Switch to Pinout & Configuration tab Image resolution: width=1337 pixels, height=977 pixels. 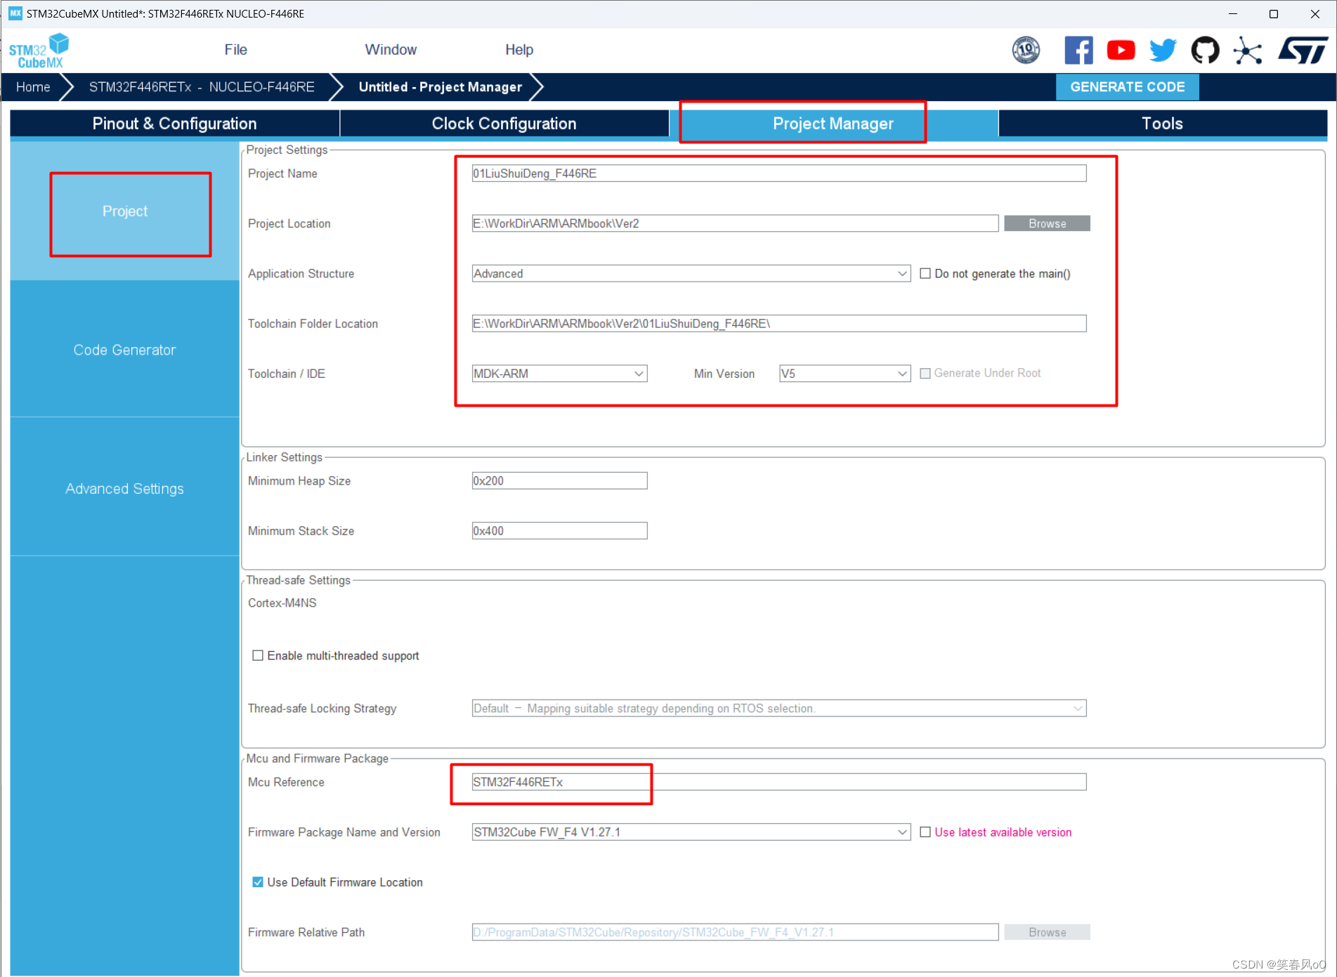point(174,124)
